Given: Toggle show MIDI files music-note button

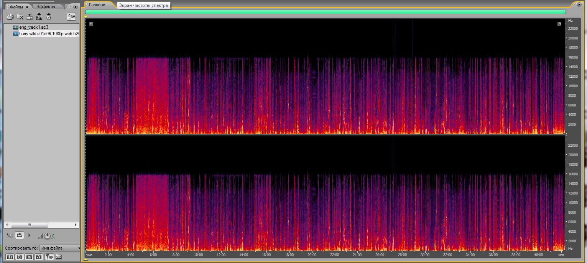Looking at the screenshot, I should tap(39, 257).
